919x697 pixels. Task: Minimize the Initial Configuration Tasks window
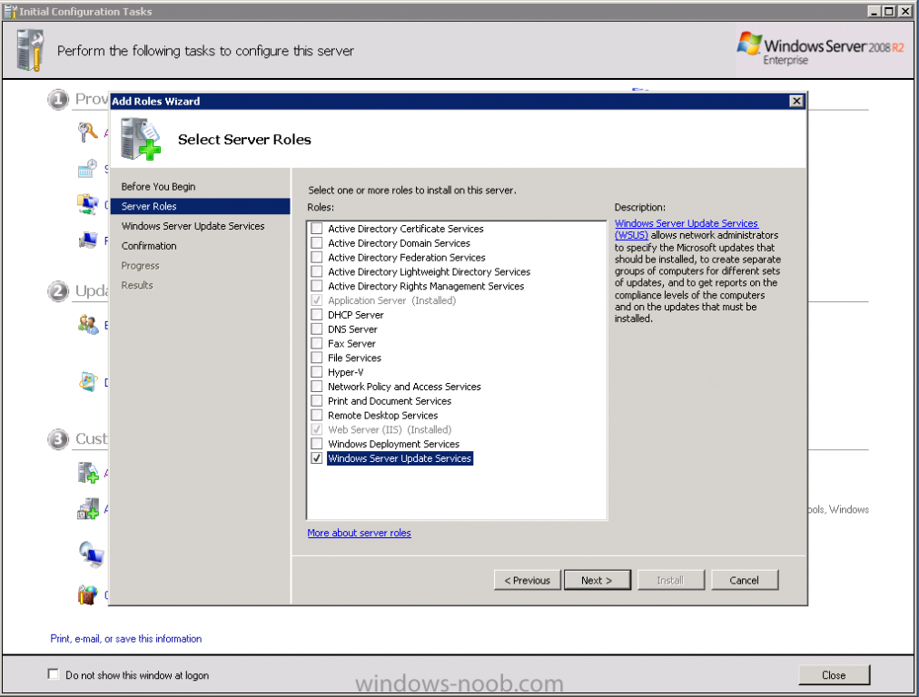pyautogui.click(x=874, y=11)
